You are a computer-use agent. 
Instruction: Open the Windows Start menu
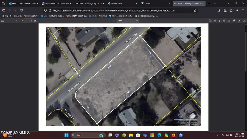point(67,135)
